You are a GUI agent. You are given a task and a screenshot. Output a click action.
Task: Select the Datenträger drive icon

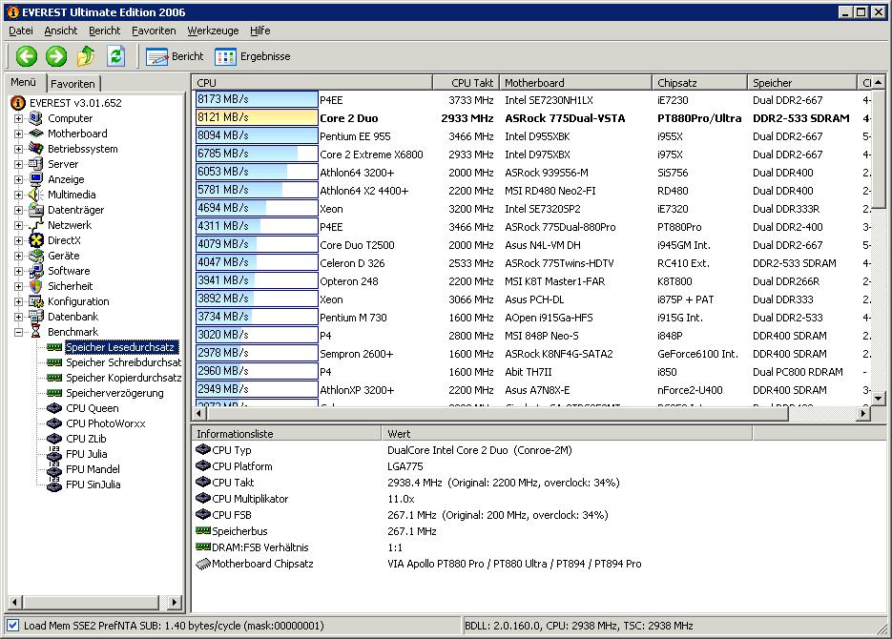[x=36, y=210]
